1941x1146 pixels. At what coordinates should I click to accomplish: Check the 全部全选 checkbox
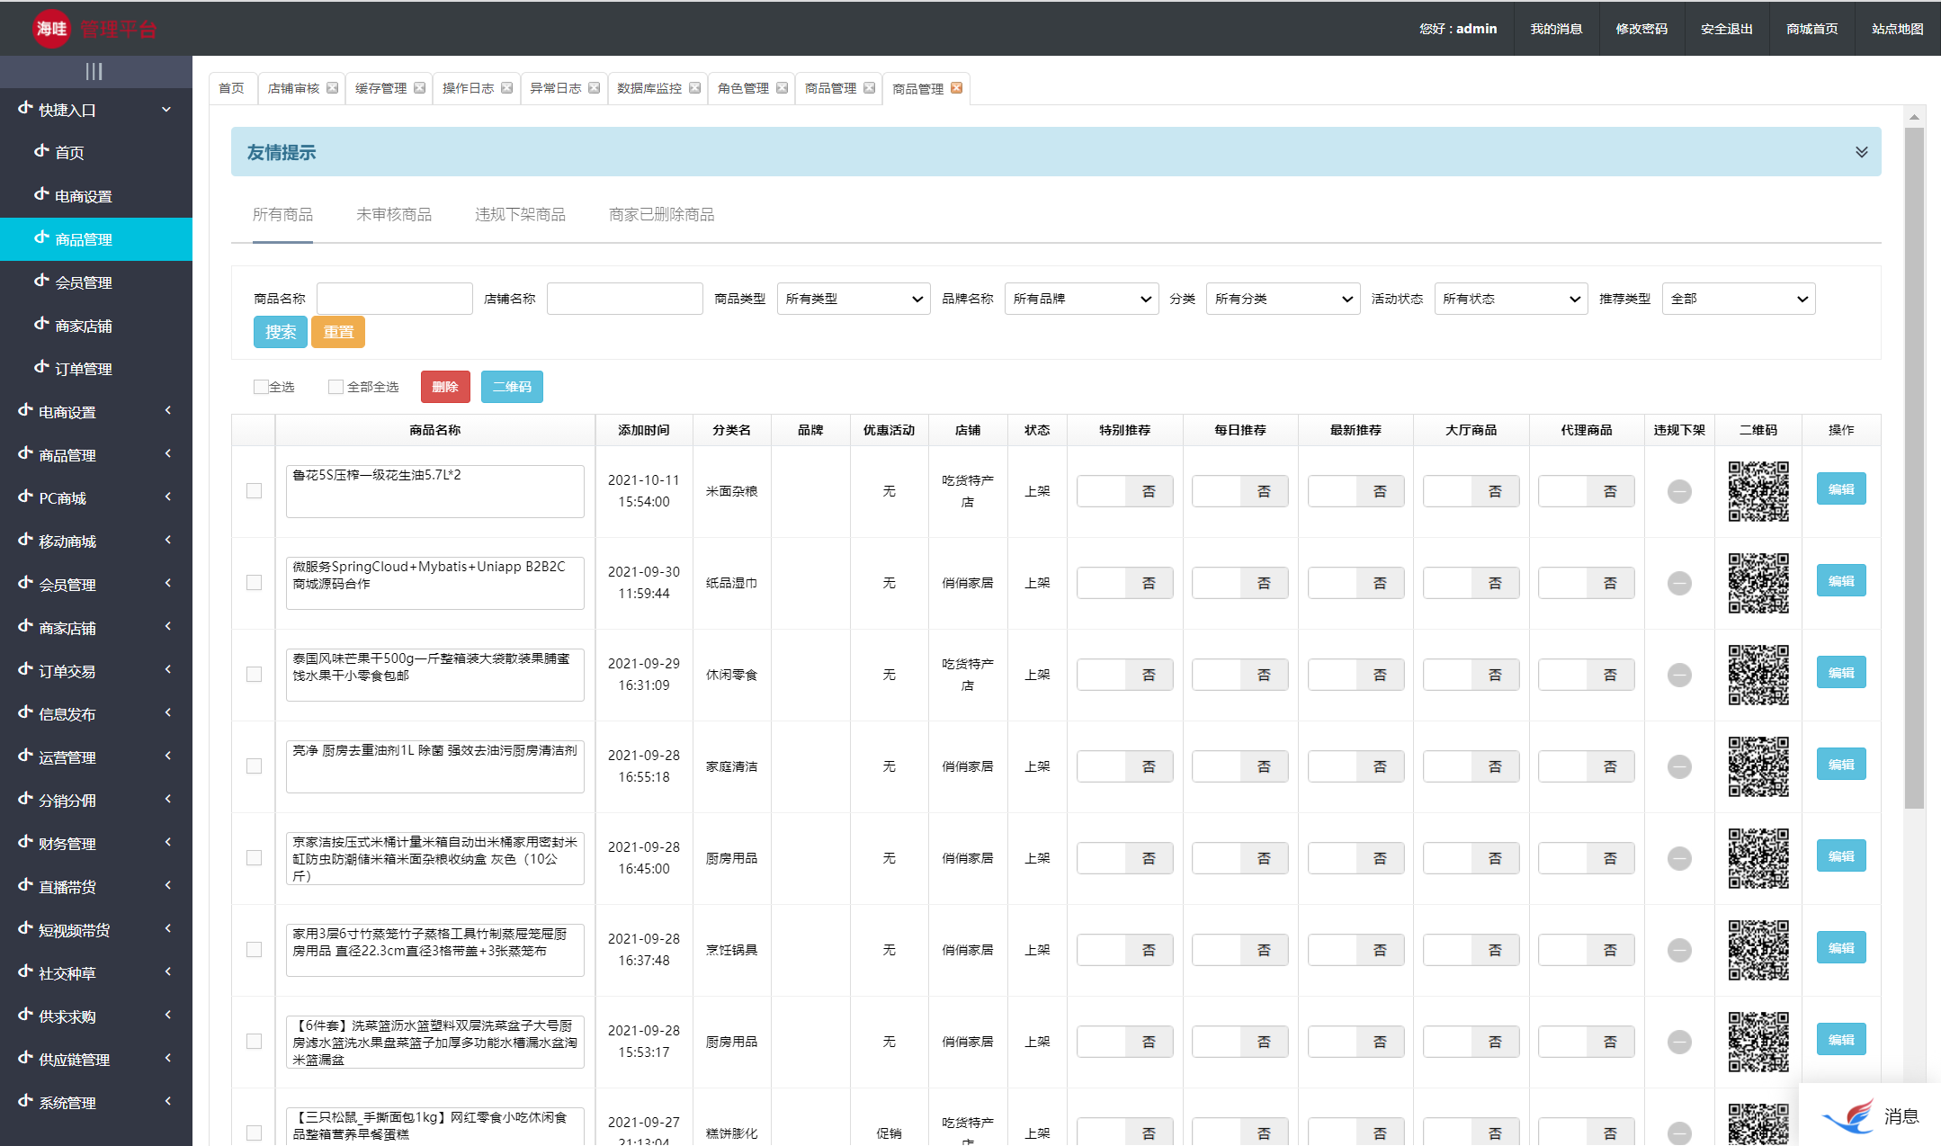[335, 387]
